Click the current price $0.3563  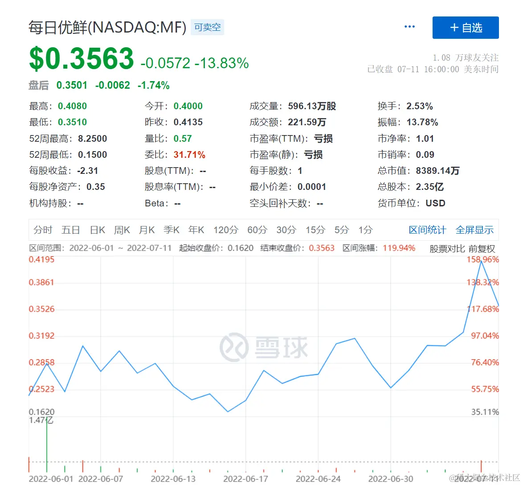click(82, 59)
